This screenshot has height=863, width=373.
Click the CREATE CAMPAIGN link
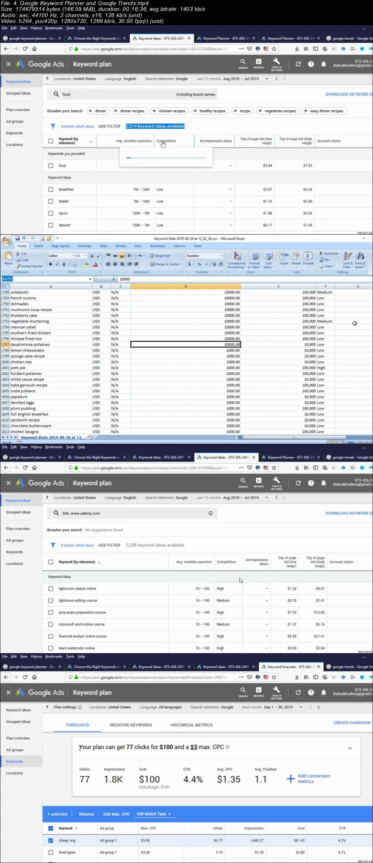tap(352, 723)
